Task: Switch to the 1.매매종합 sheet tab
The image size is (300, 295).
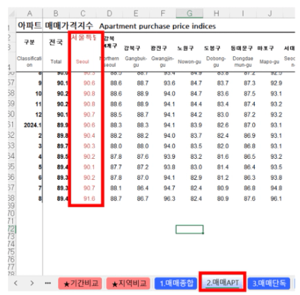Action: click(176, 283)
